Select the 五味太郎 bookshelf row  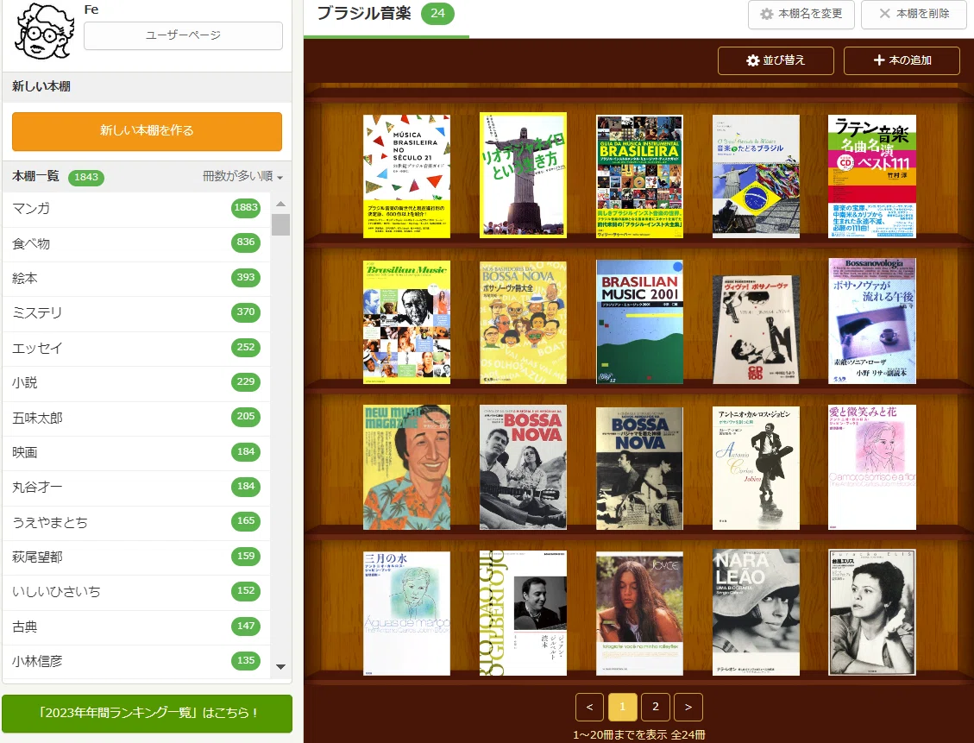click(x=136, y=418)
